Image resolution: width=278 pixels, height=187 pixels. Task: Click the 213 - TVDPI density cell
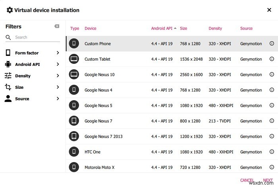click(x=220, y=121)
